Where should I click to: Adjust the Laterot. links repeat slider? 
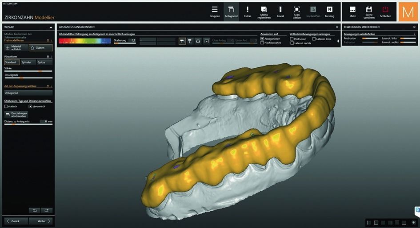pyautogui.click(x=408, y=39)
